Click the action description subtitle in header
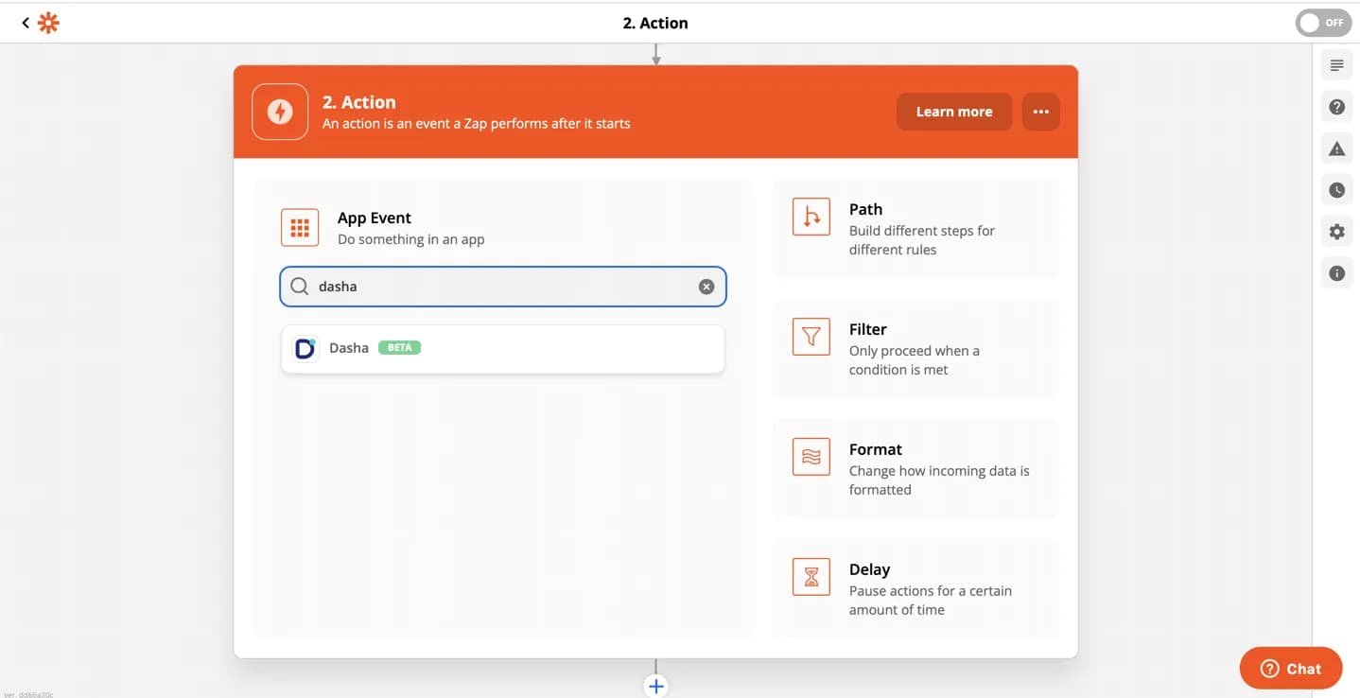 click(477, 123)
